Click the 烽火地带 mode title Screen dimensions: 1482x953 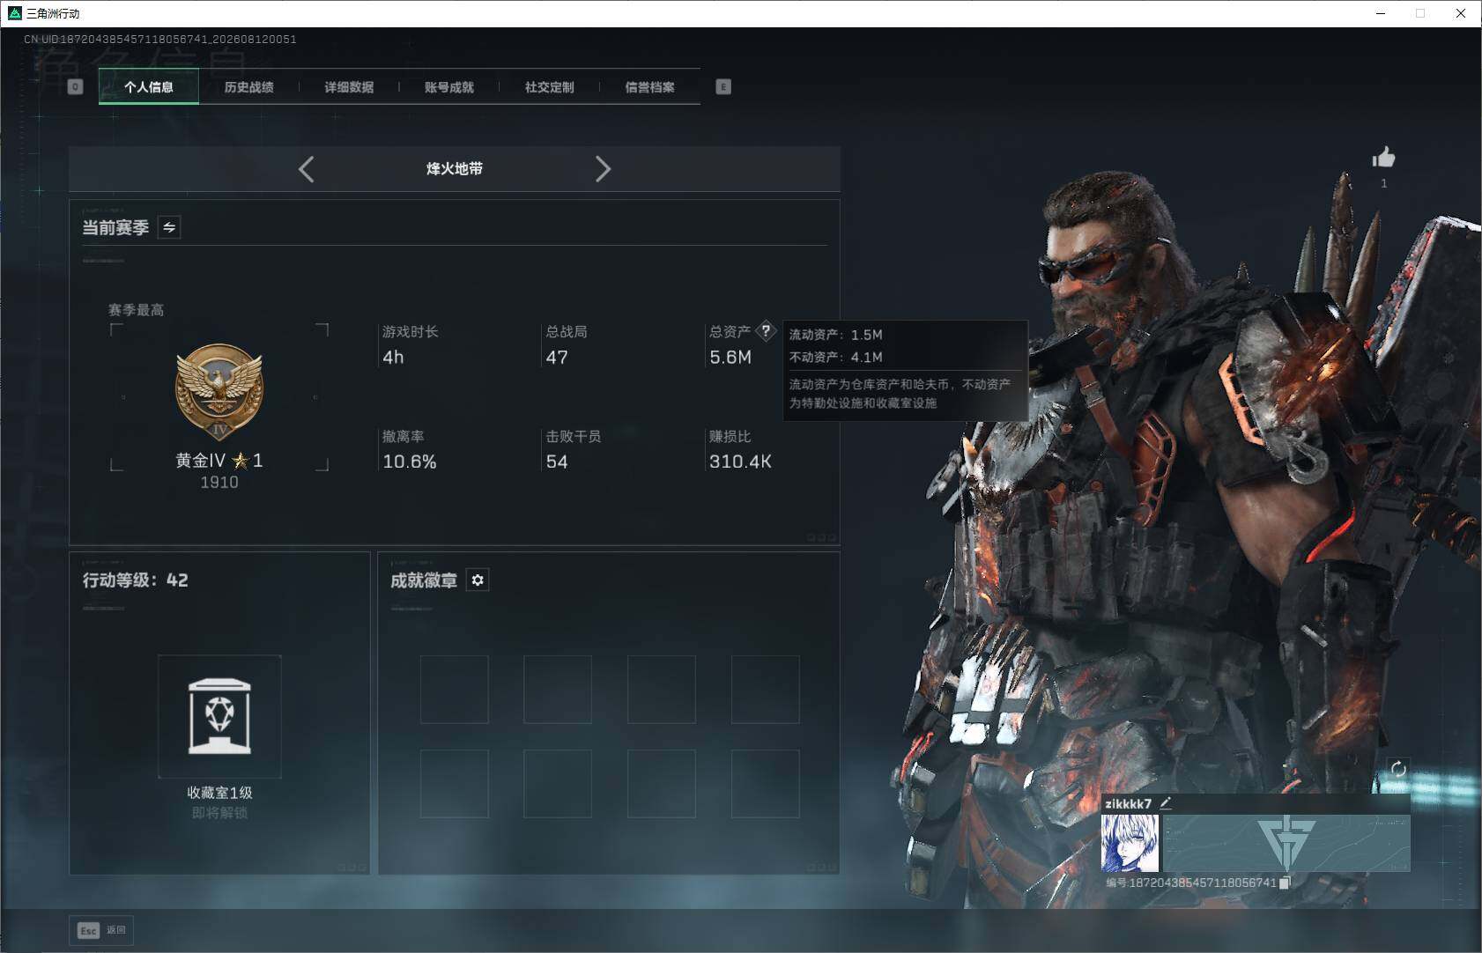pos(455,168)
